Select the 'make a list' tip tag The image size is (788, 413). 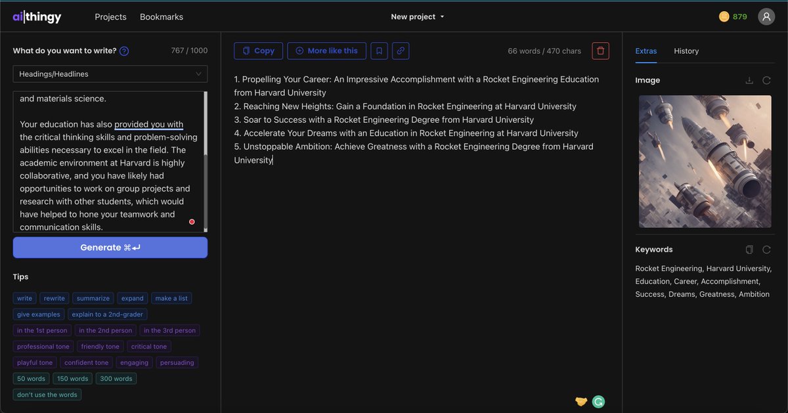click(171, 298)
